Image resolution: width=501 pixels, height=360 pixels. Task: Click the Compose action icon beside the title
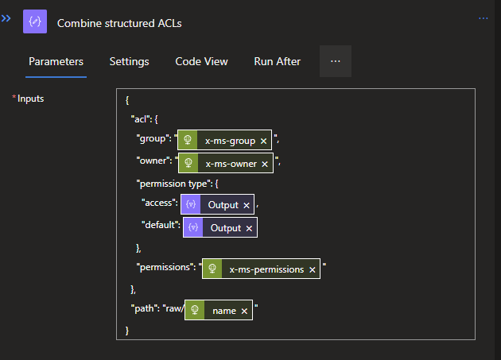(35, 22)
